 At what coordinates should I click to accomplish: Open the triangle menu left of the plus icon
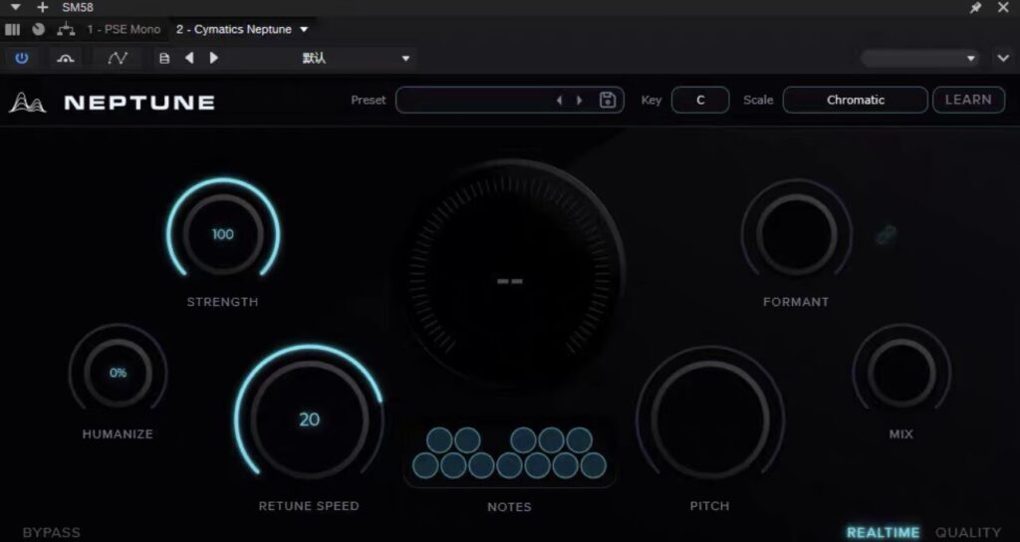pos(16,8)
